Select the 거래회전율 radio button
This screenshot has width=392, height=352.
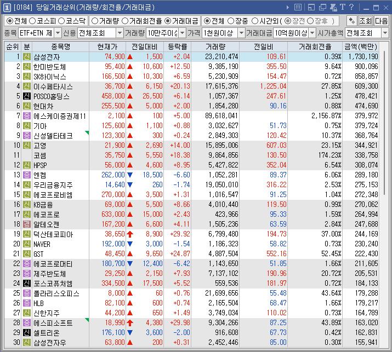125,21
